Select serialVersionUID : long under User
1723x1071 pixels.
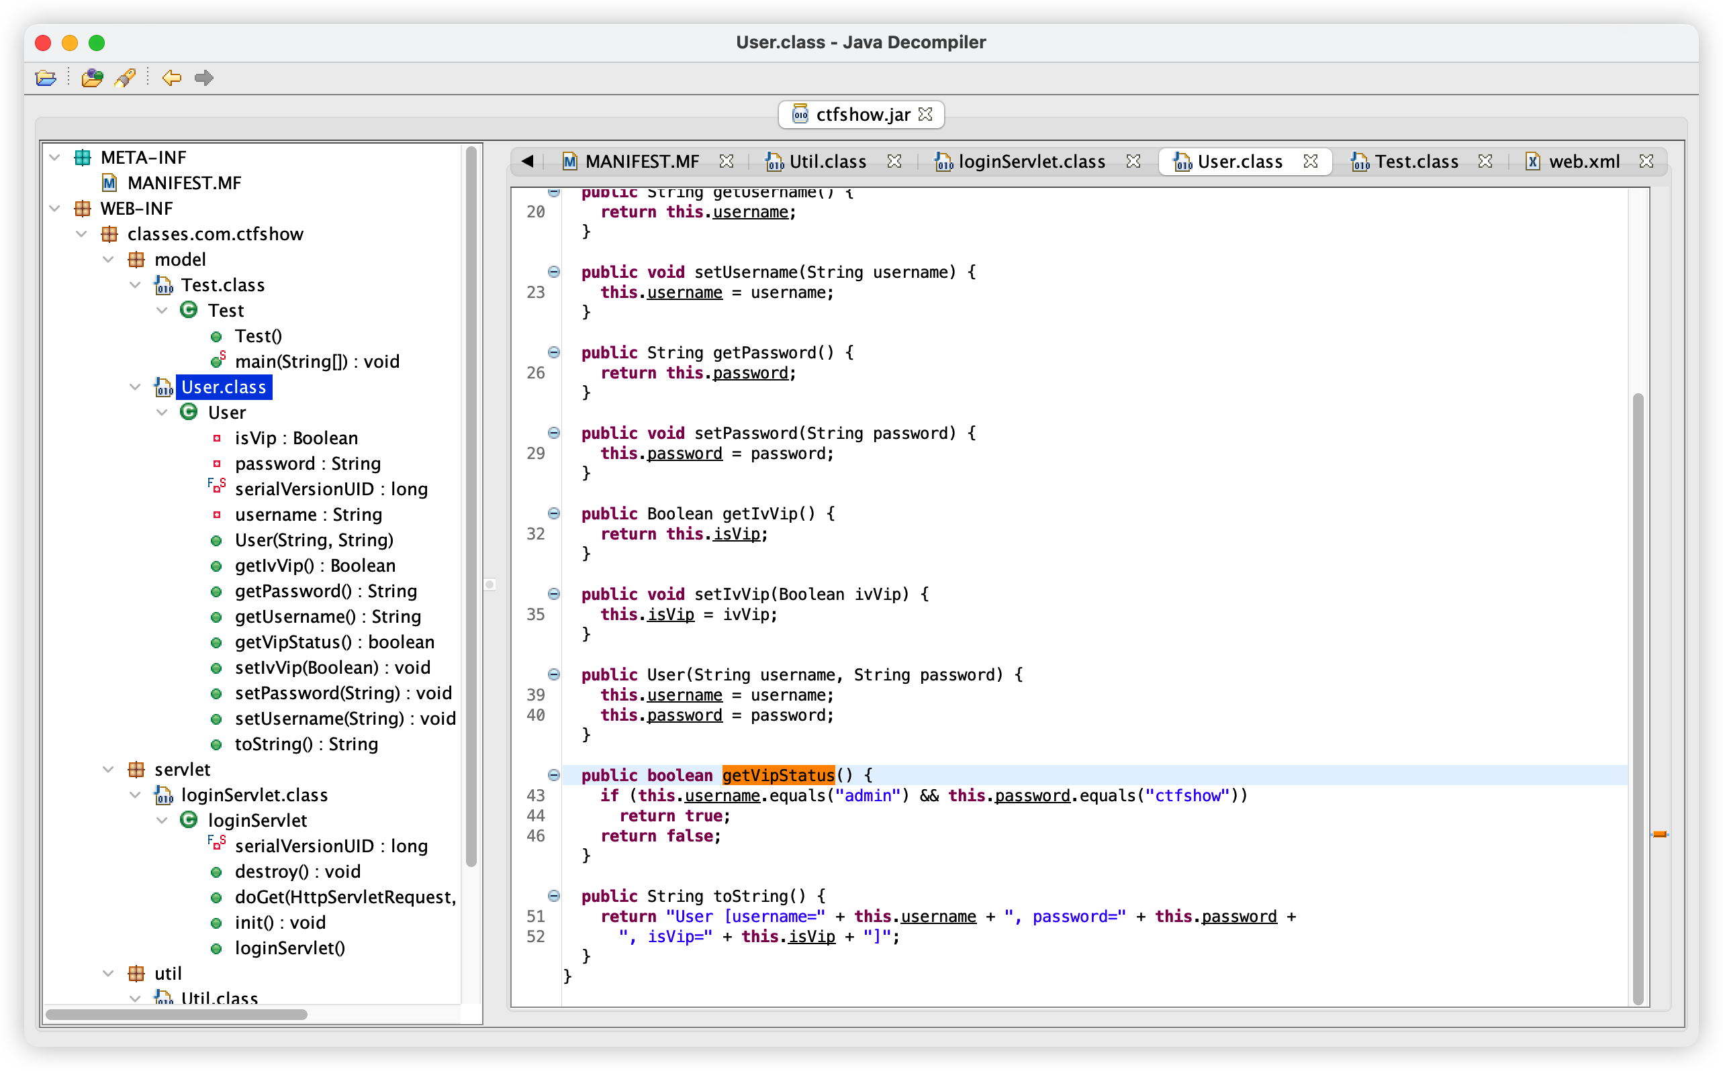pos(331,489)
